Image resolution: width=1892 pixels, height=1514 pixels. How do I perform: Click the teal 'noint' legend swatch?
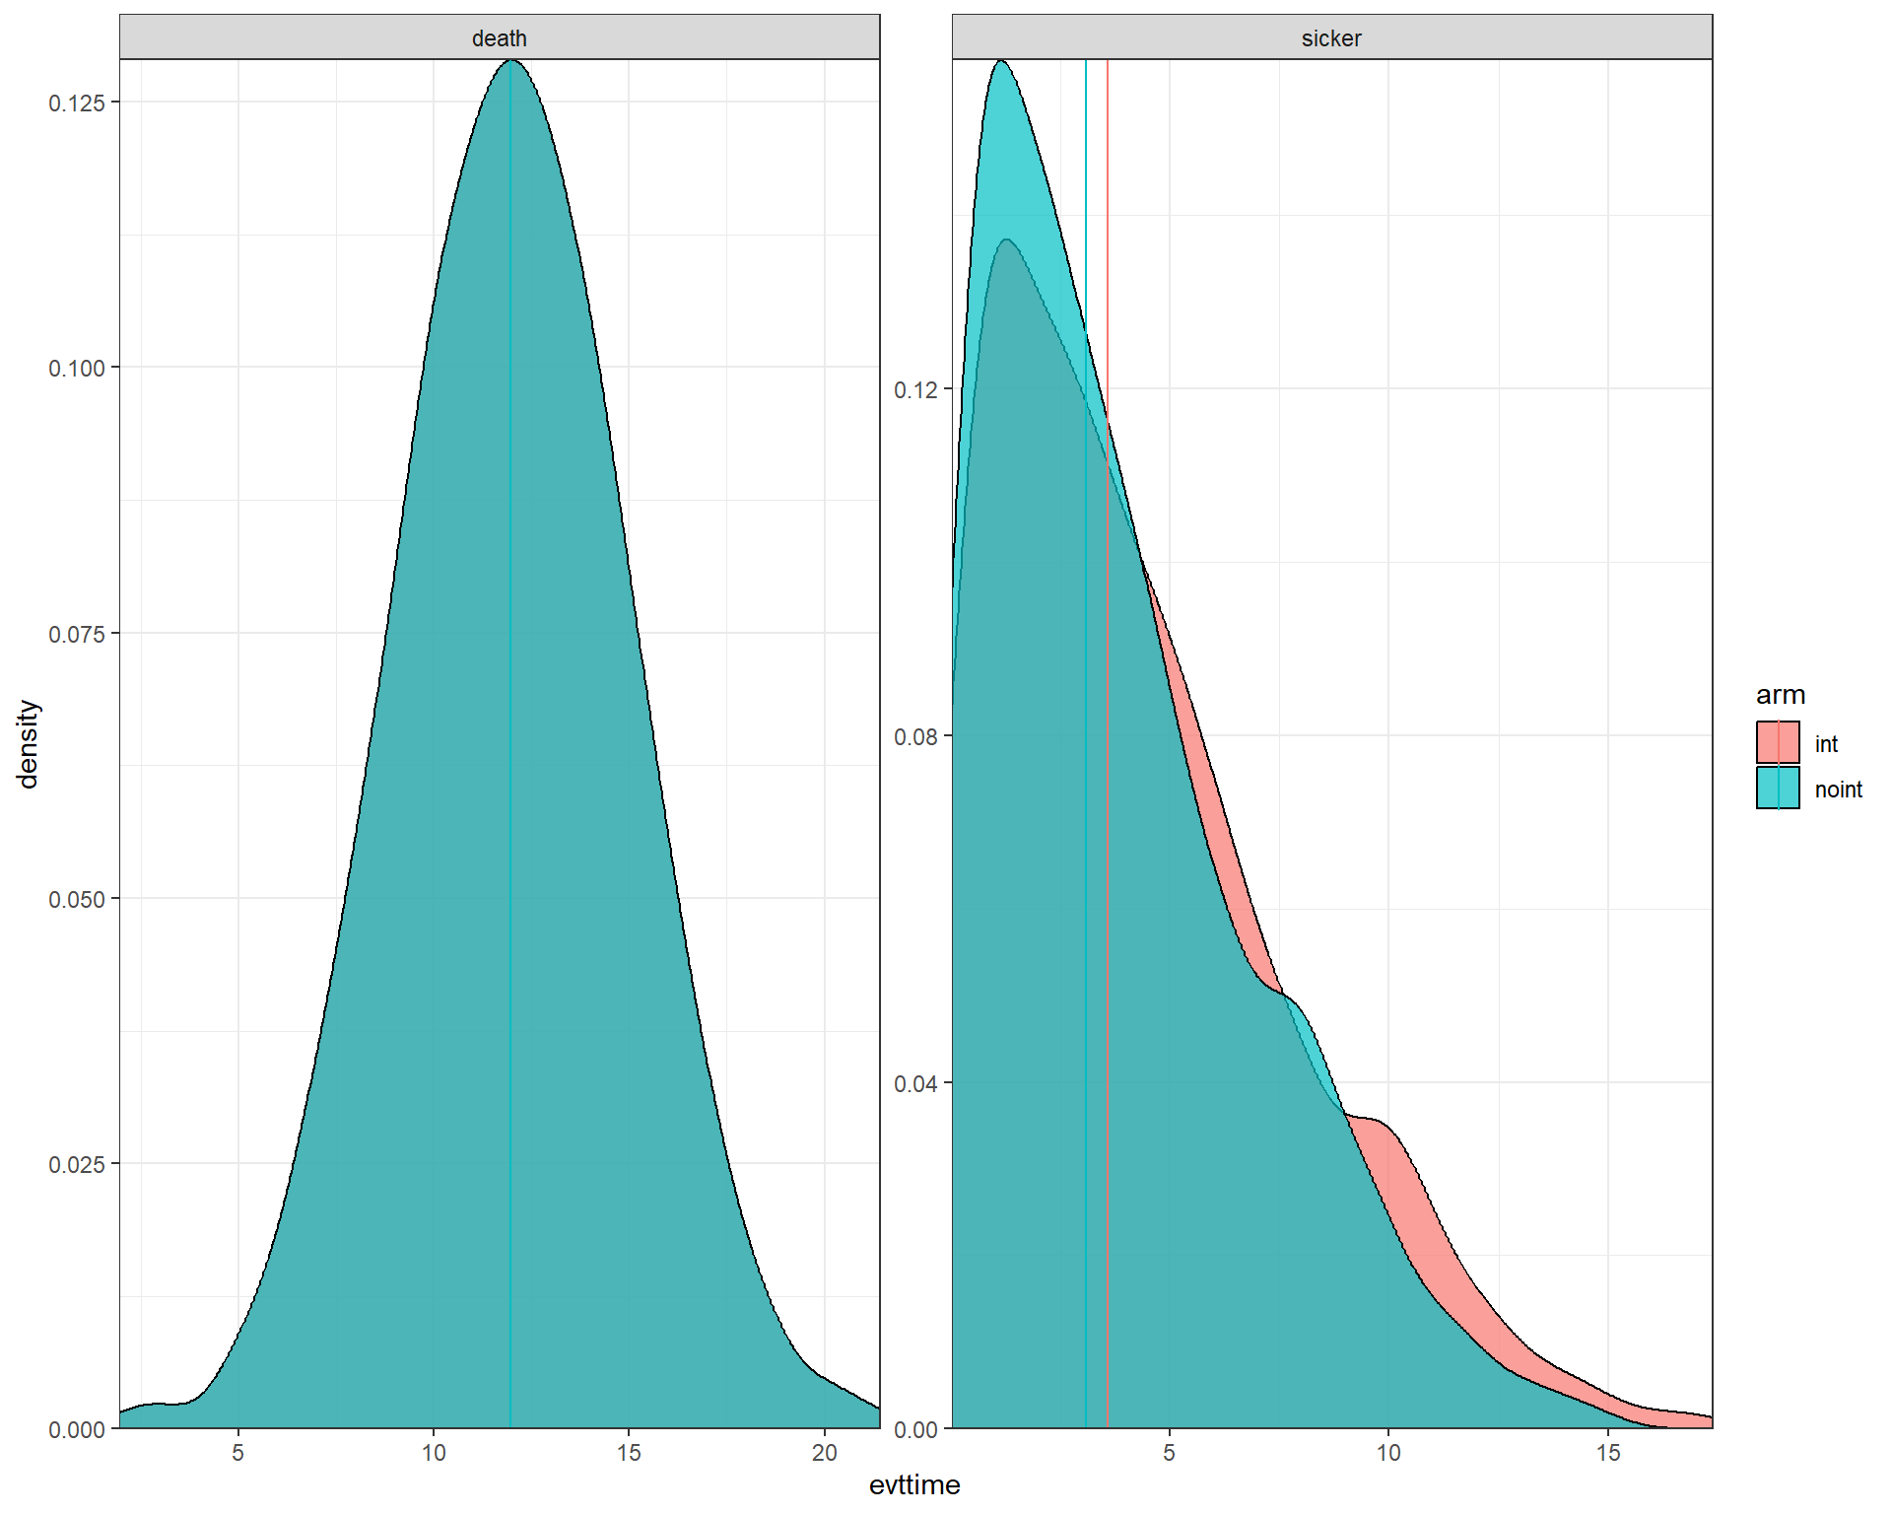pos(1778,789)
